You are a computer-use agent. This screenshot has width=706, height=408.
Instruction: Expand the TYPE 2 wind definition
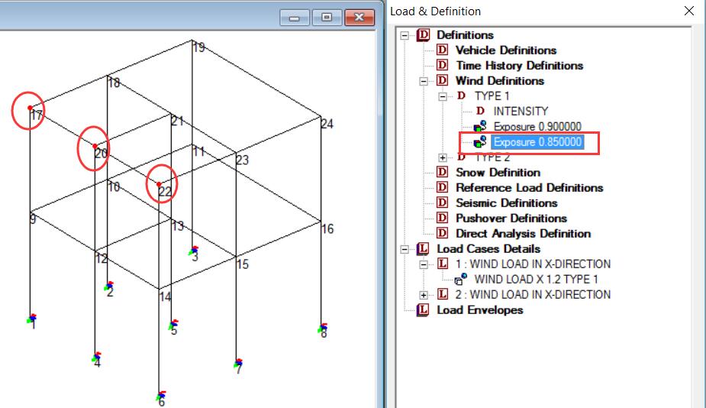(x=443, y=157)
